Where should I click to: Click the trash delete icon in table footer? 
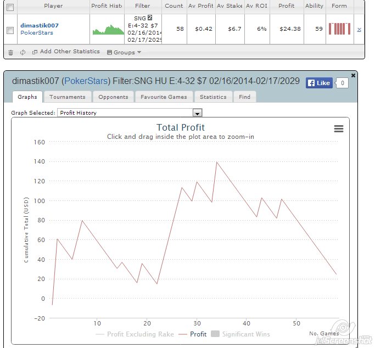[10, 52]
